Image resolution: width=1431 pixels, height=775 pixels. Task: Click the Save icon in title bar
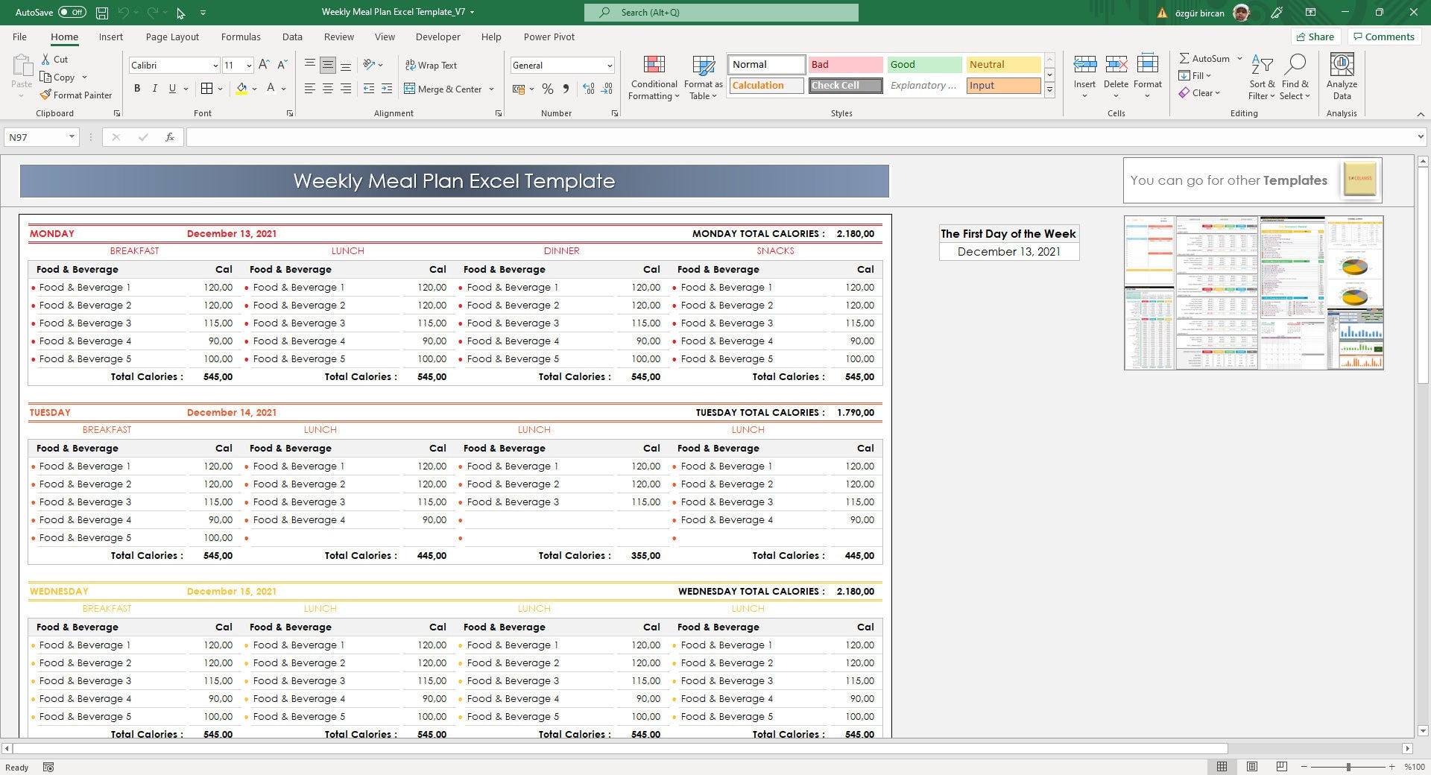point(102,13)
